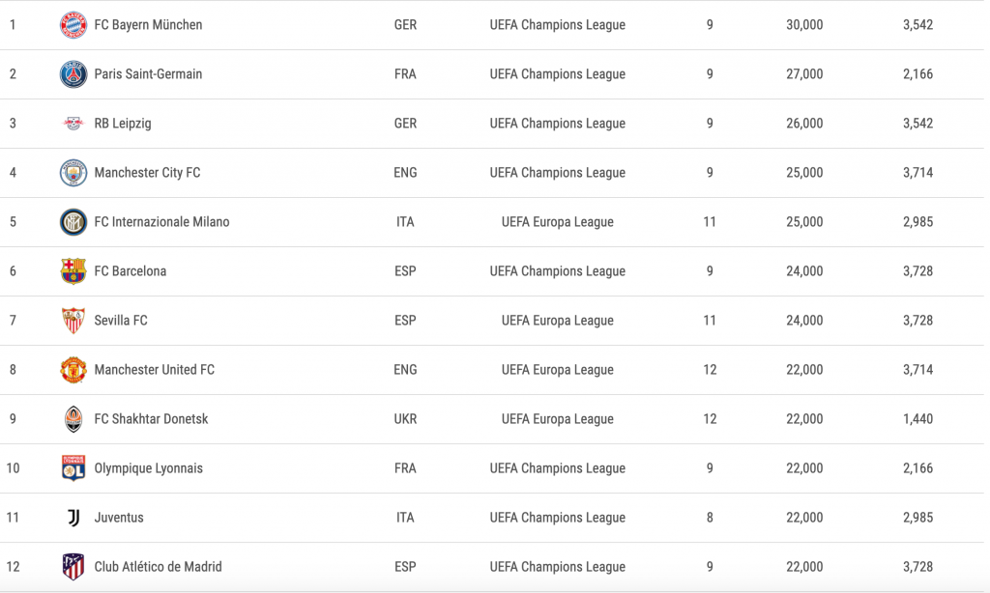Click the Juventus logo

tap(73, 518)
